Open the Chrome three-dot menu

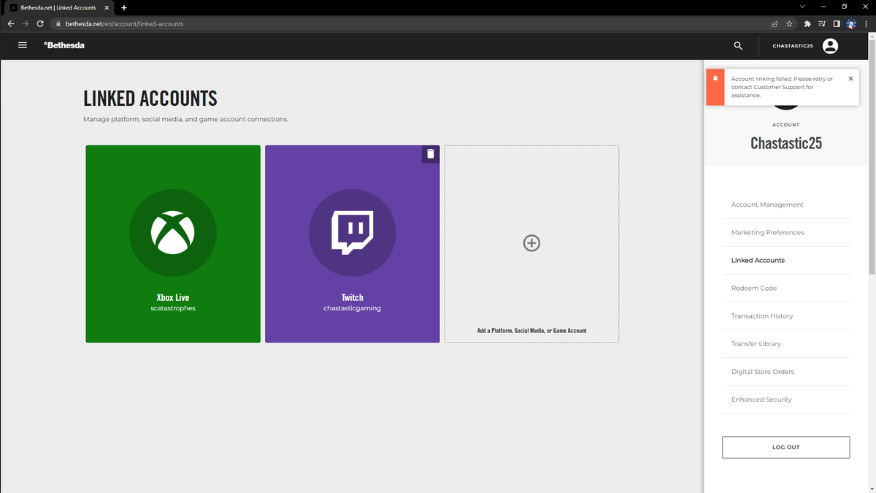pyautogui.click(x=866, y=23)
